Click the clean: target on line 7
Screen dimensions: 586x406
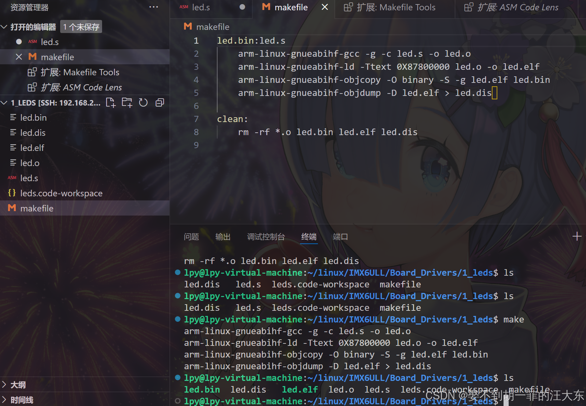(x=232, y=119)
